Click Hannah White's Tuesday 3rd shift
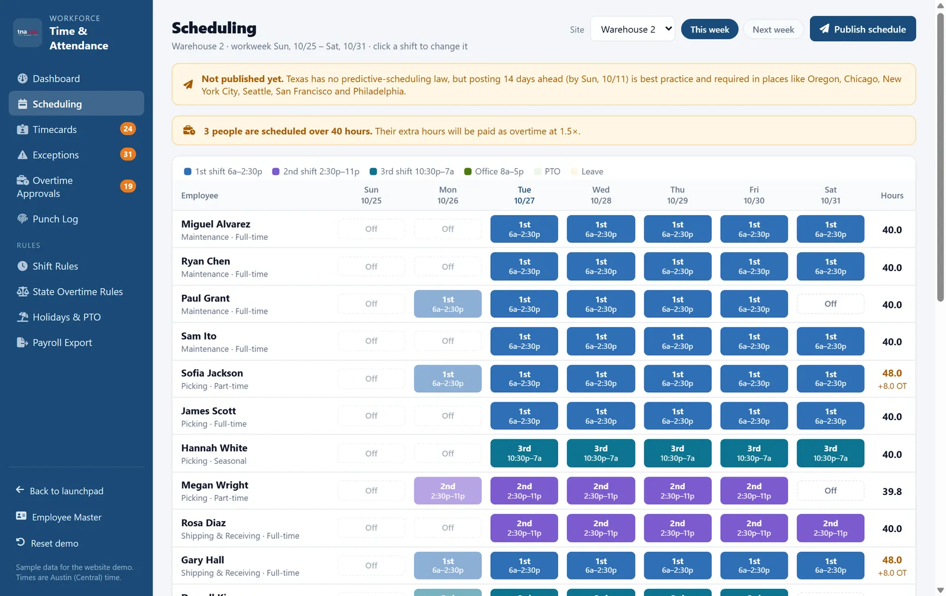This screenshot has width=946, height=596. tap(524, 453)
